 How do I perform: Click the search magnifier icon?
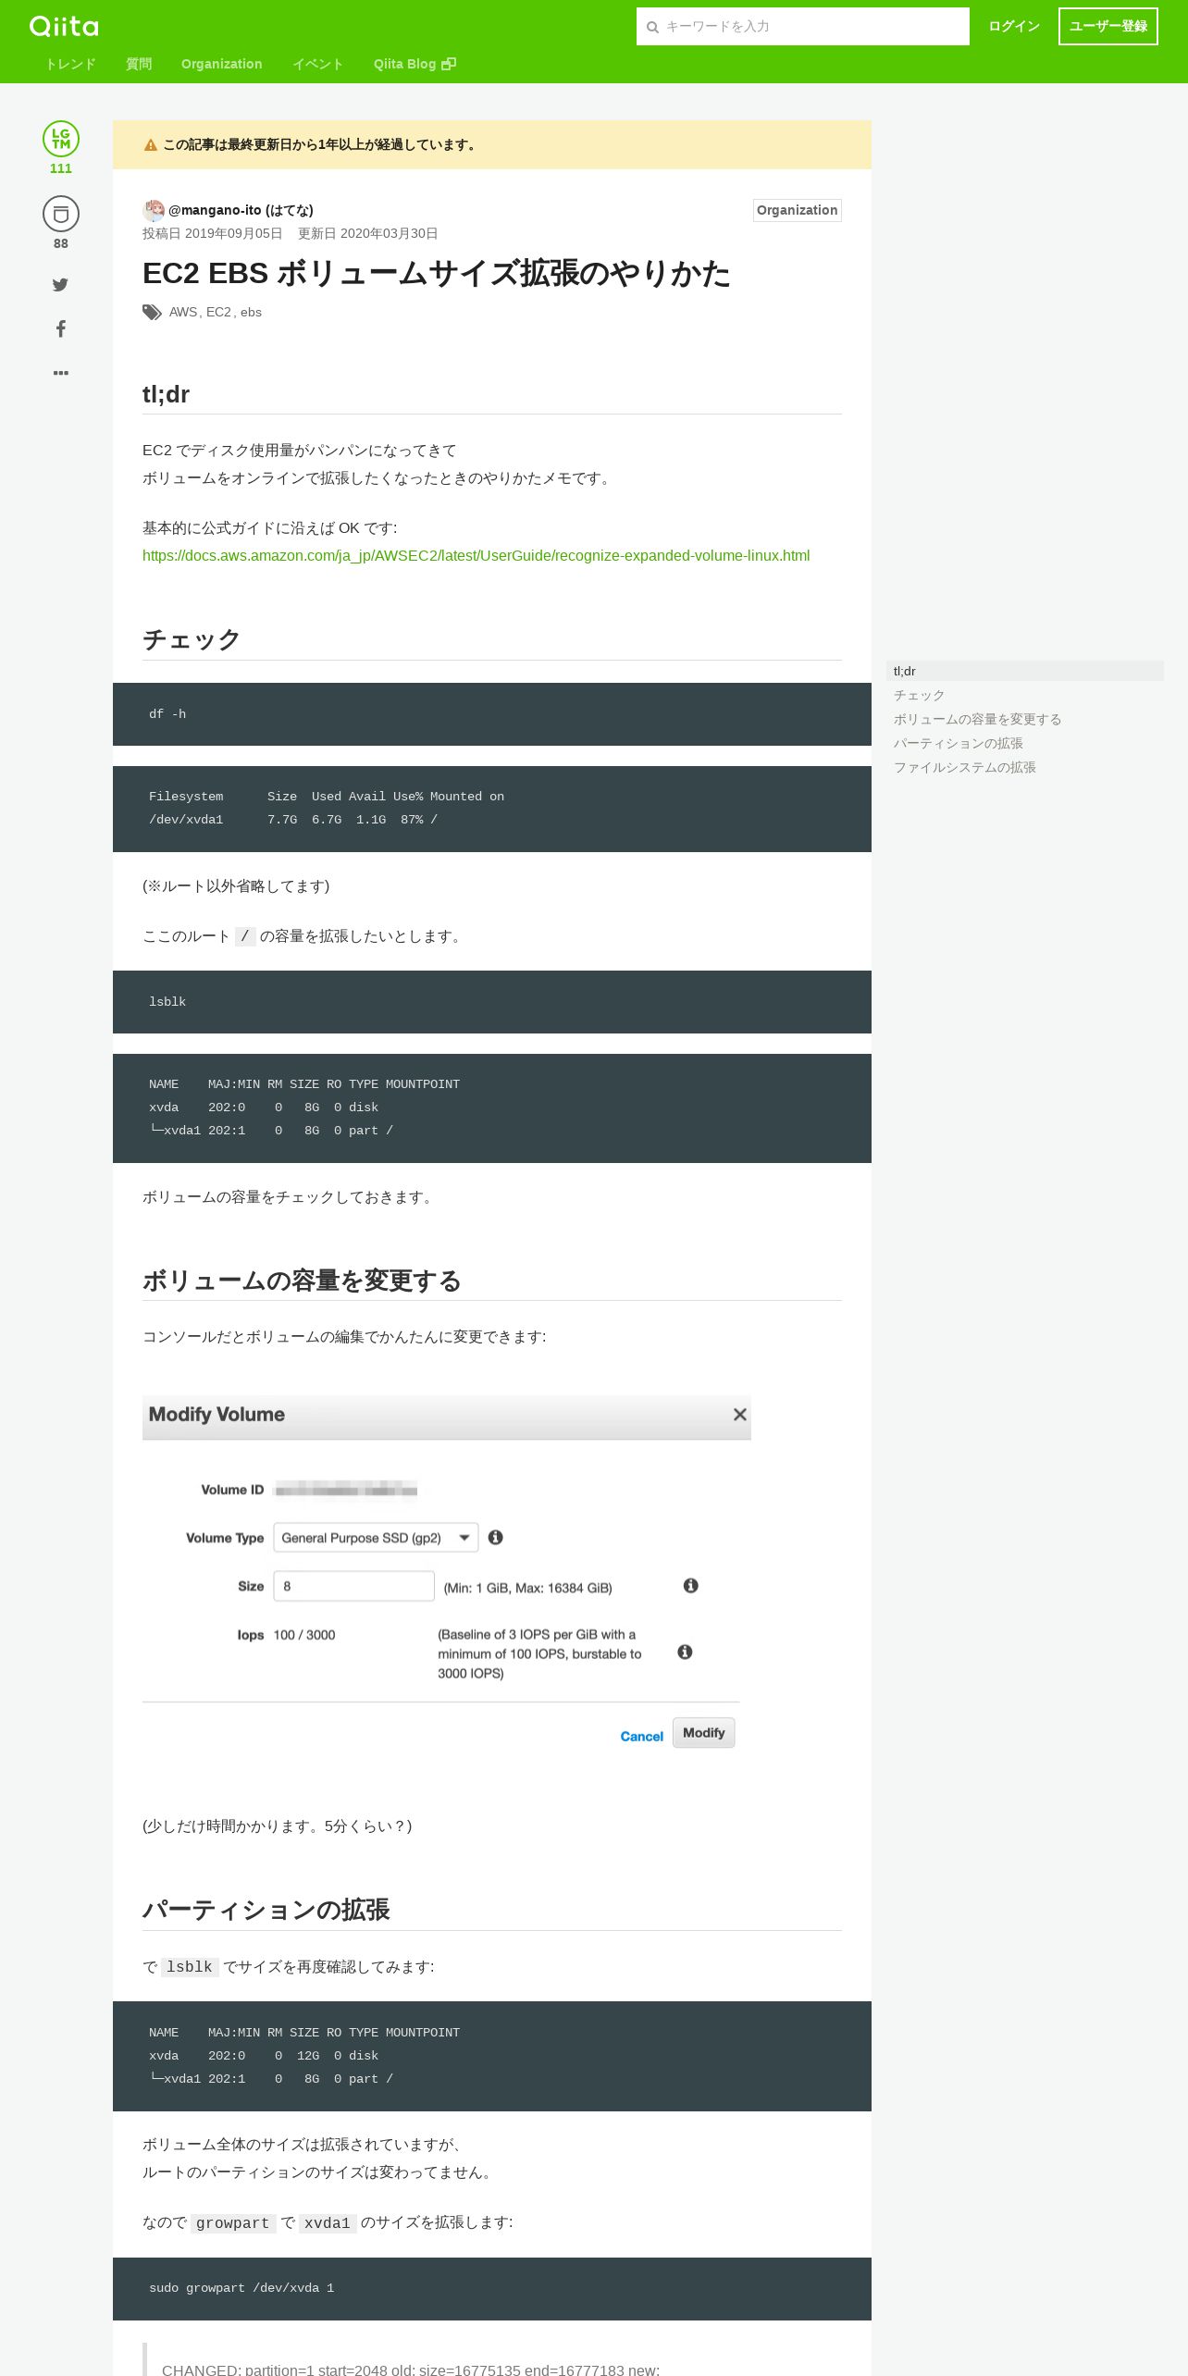point(652,27)
